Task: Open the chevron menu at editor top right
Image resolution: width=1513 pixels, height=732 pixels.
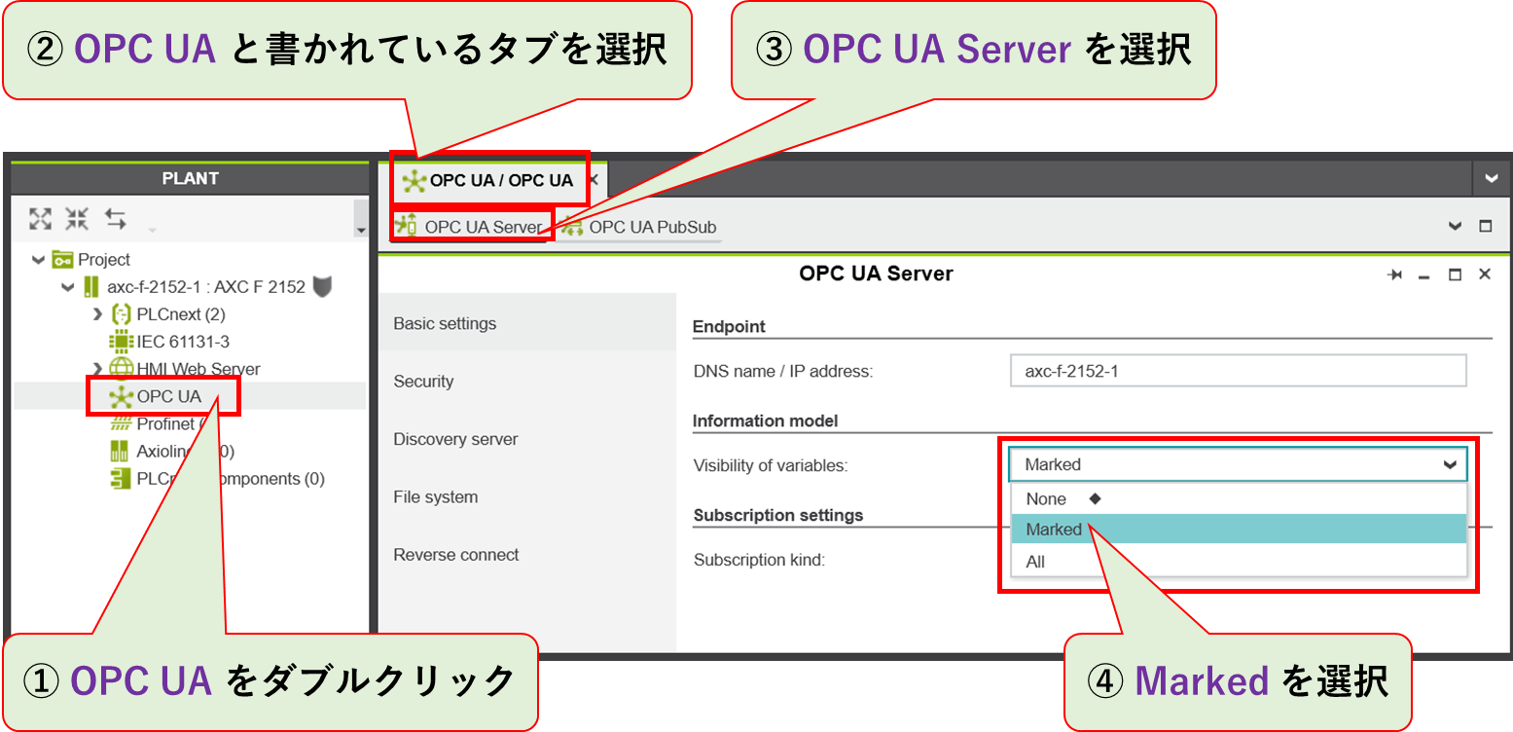Action: pos(1491,178)
